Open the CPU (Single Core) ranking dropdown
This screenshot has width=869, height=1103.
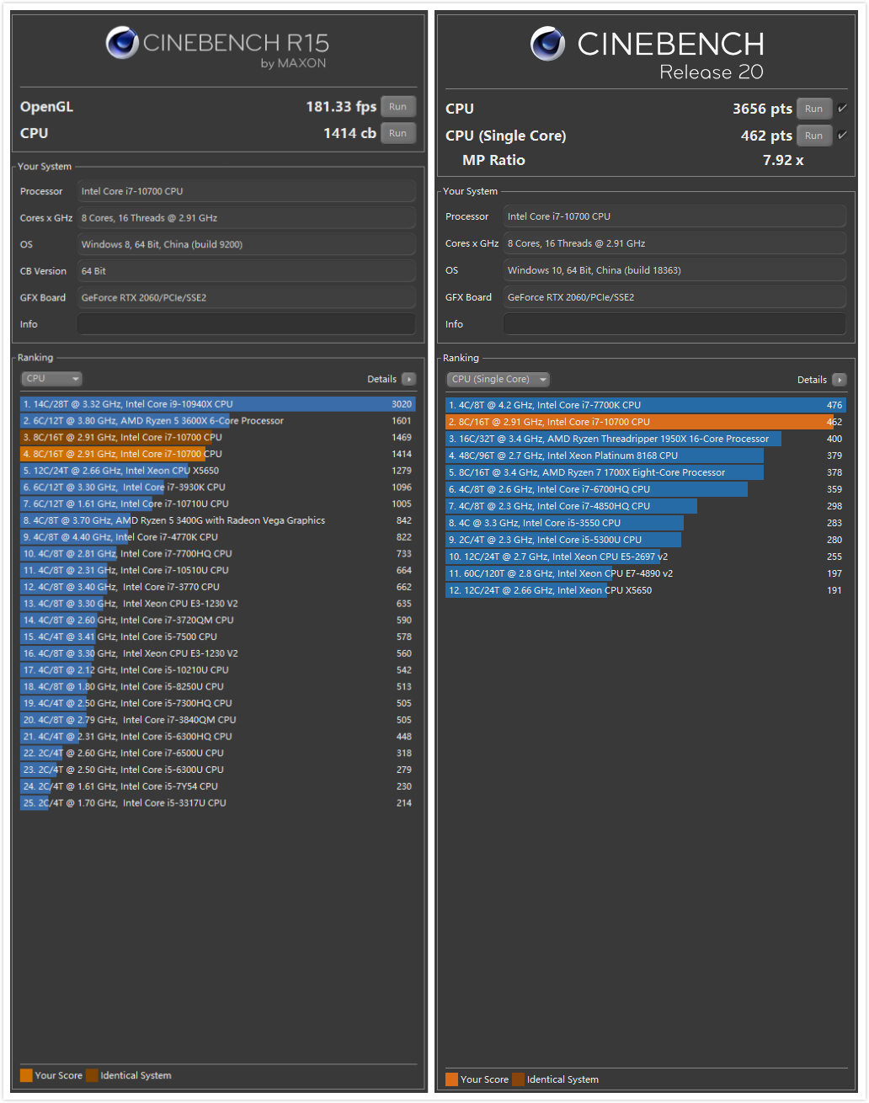click(x=498, y=380)
